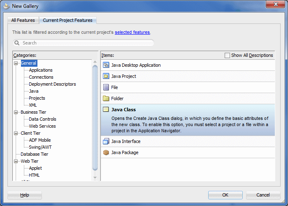The width and height of the screenshot is (288, 206).
Task: Select Deployment Descriptors in Categories tree
Action: click(x=52, y=84)
